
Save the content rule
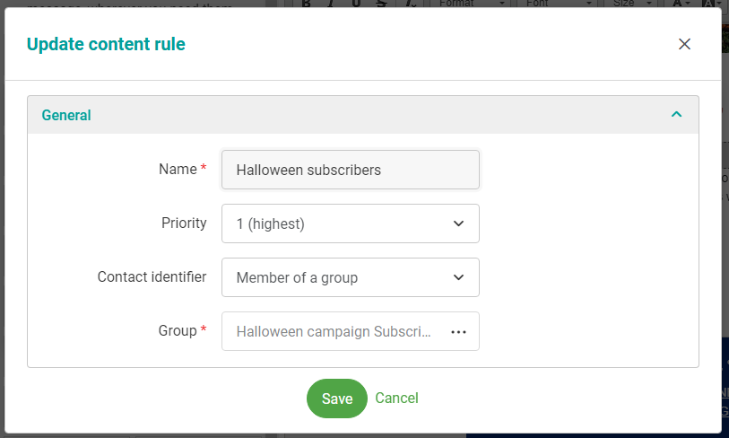point(336,399)
